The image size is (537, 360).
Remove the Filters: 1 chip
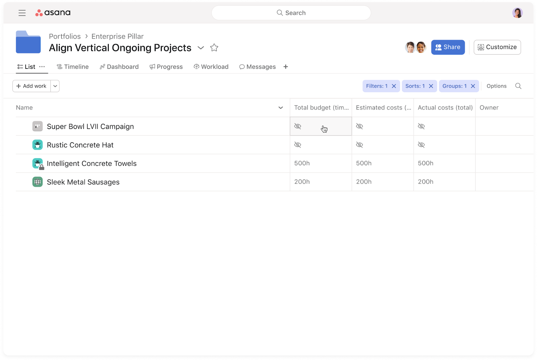coord(394,86)
